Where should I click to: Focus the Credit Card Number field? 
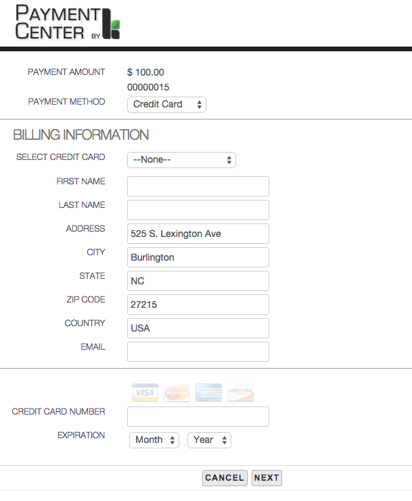point(198,417)
